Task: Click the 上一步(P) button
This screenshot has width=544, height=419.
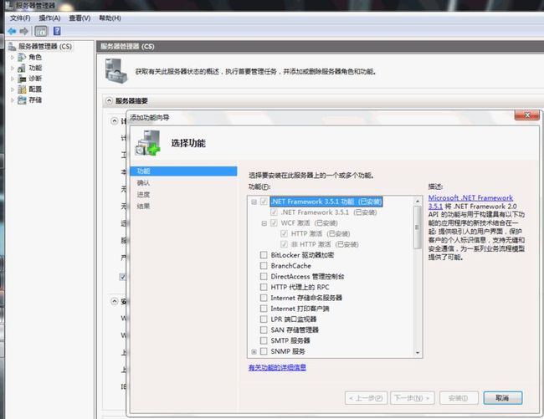Action: [366, 398]
